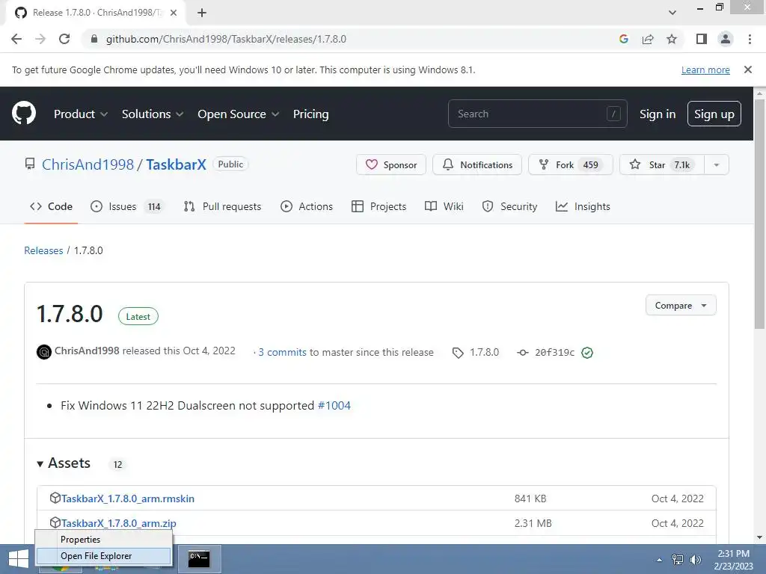Image resolution: width=766 pixels, height=574 pixels.
Task: Switch to the Pull requests tab
Action: tap(222, 206)
